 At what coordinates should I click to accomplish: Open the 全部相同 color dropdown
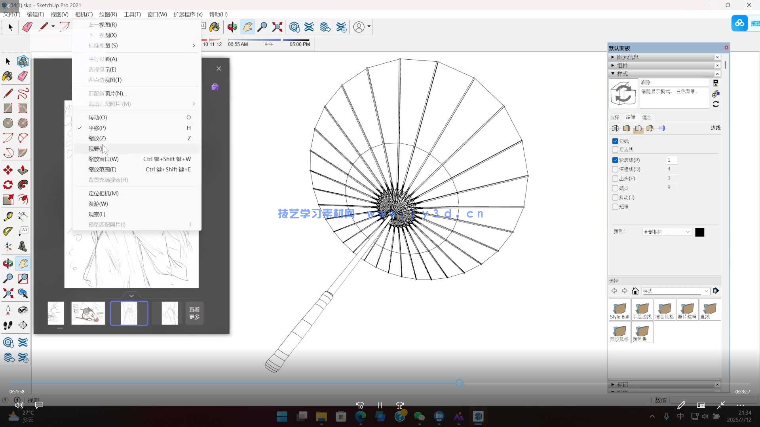click(x=667, y=232)
